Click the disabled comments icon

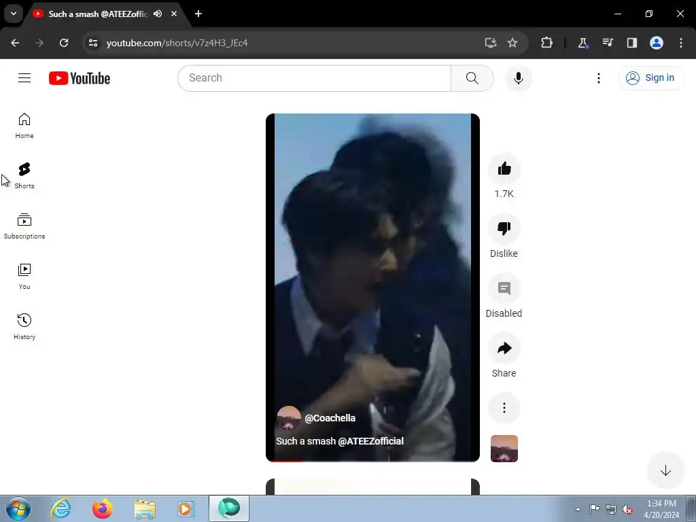[504, 288]
